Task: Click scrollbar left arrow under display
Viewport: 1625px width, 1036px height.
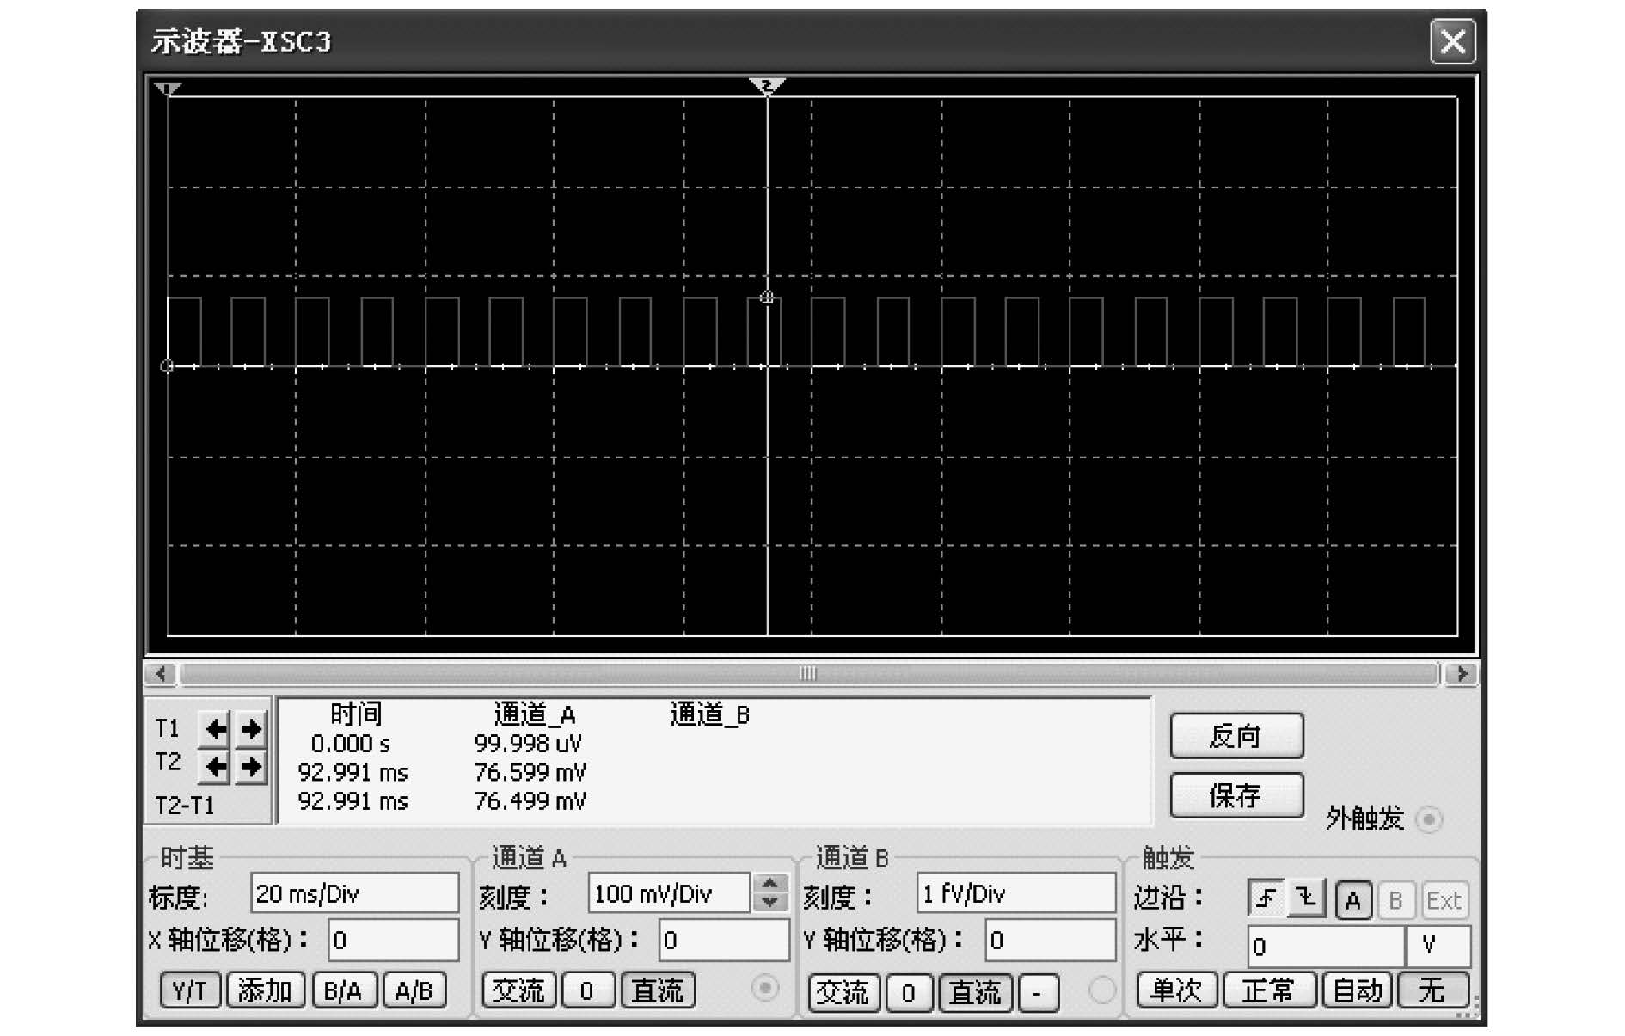Action: (161, 673)
